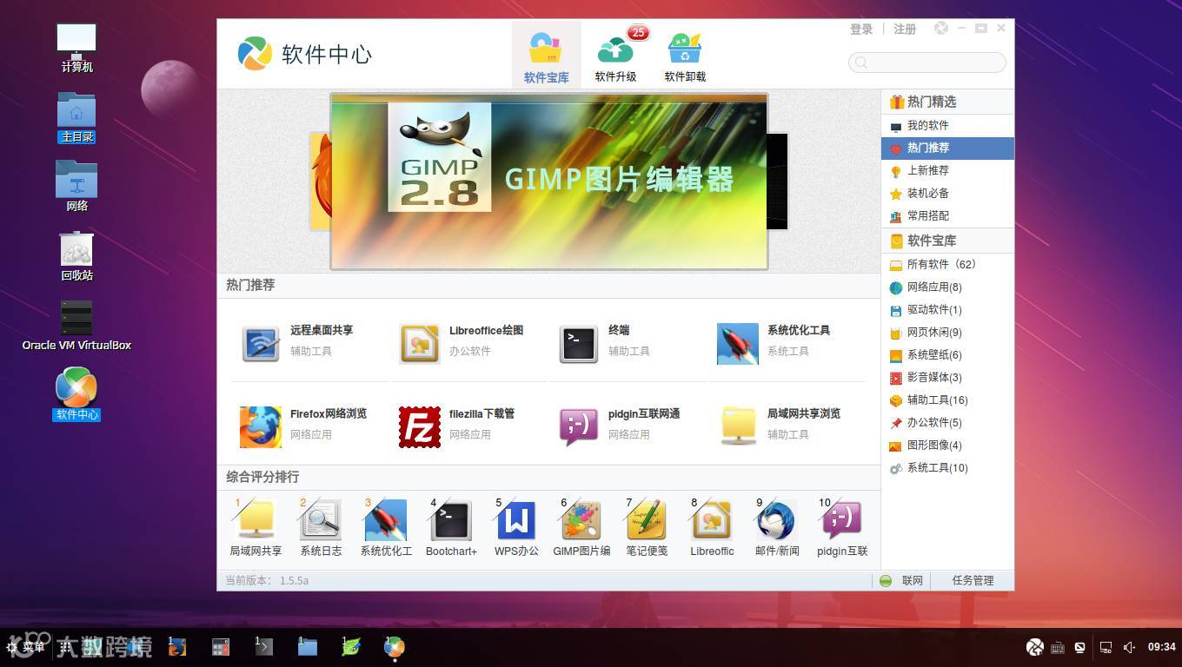Focus the software search box
1182x667 pixels.
pos(927,62)
